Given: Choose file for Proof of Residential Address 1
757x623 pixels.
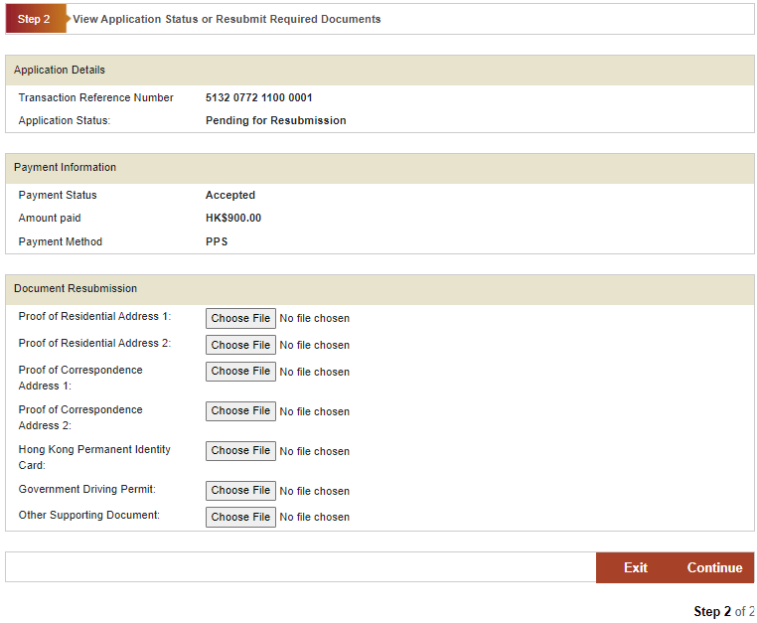Looking at the screenshot, I should point(240,318).
